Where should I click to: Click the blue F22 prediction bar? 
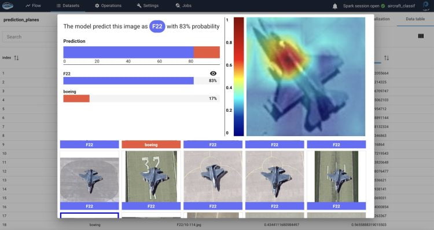(128, 81)
